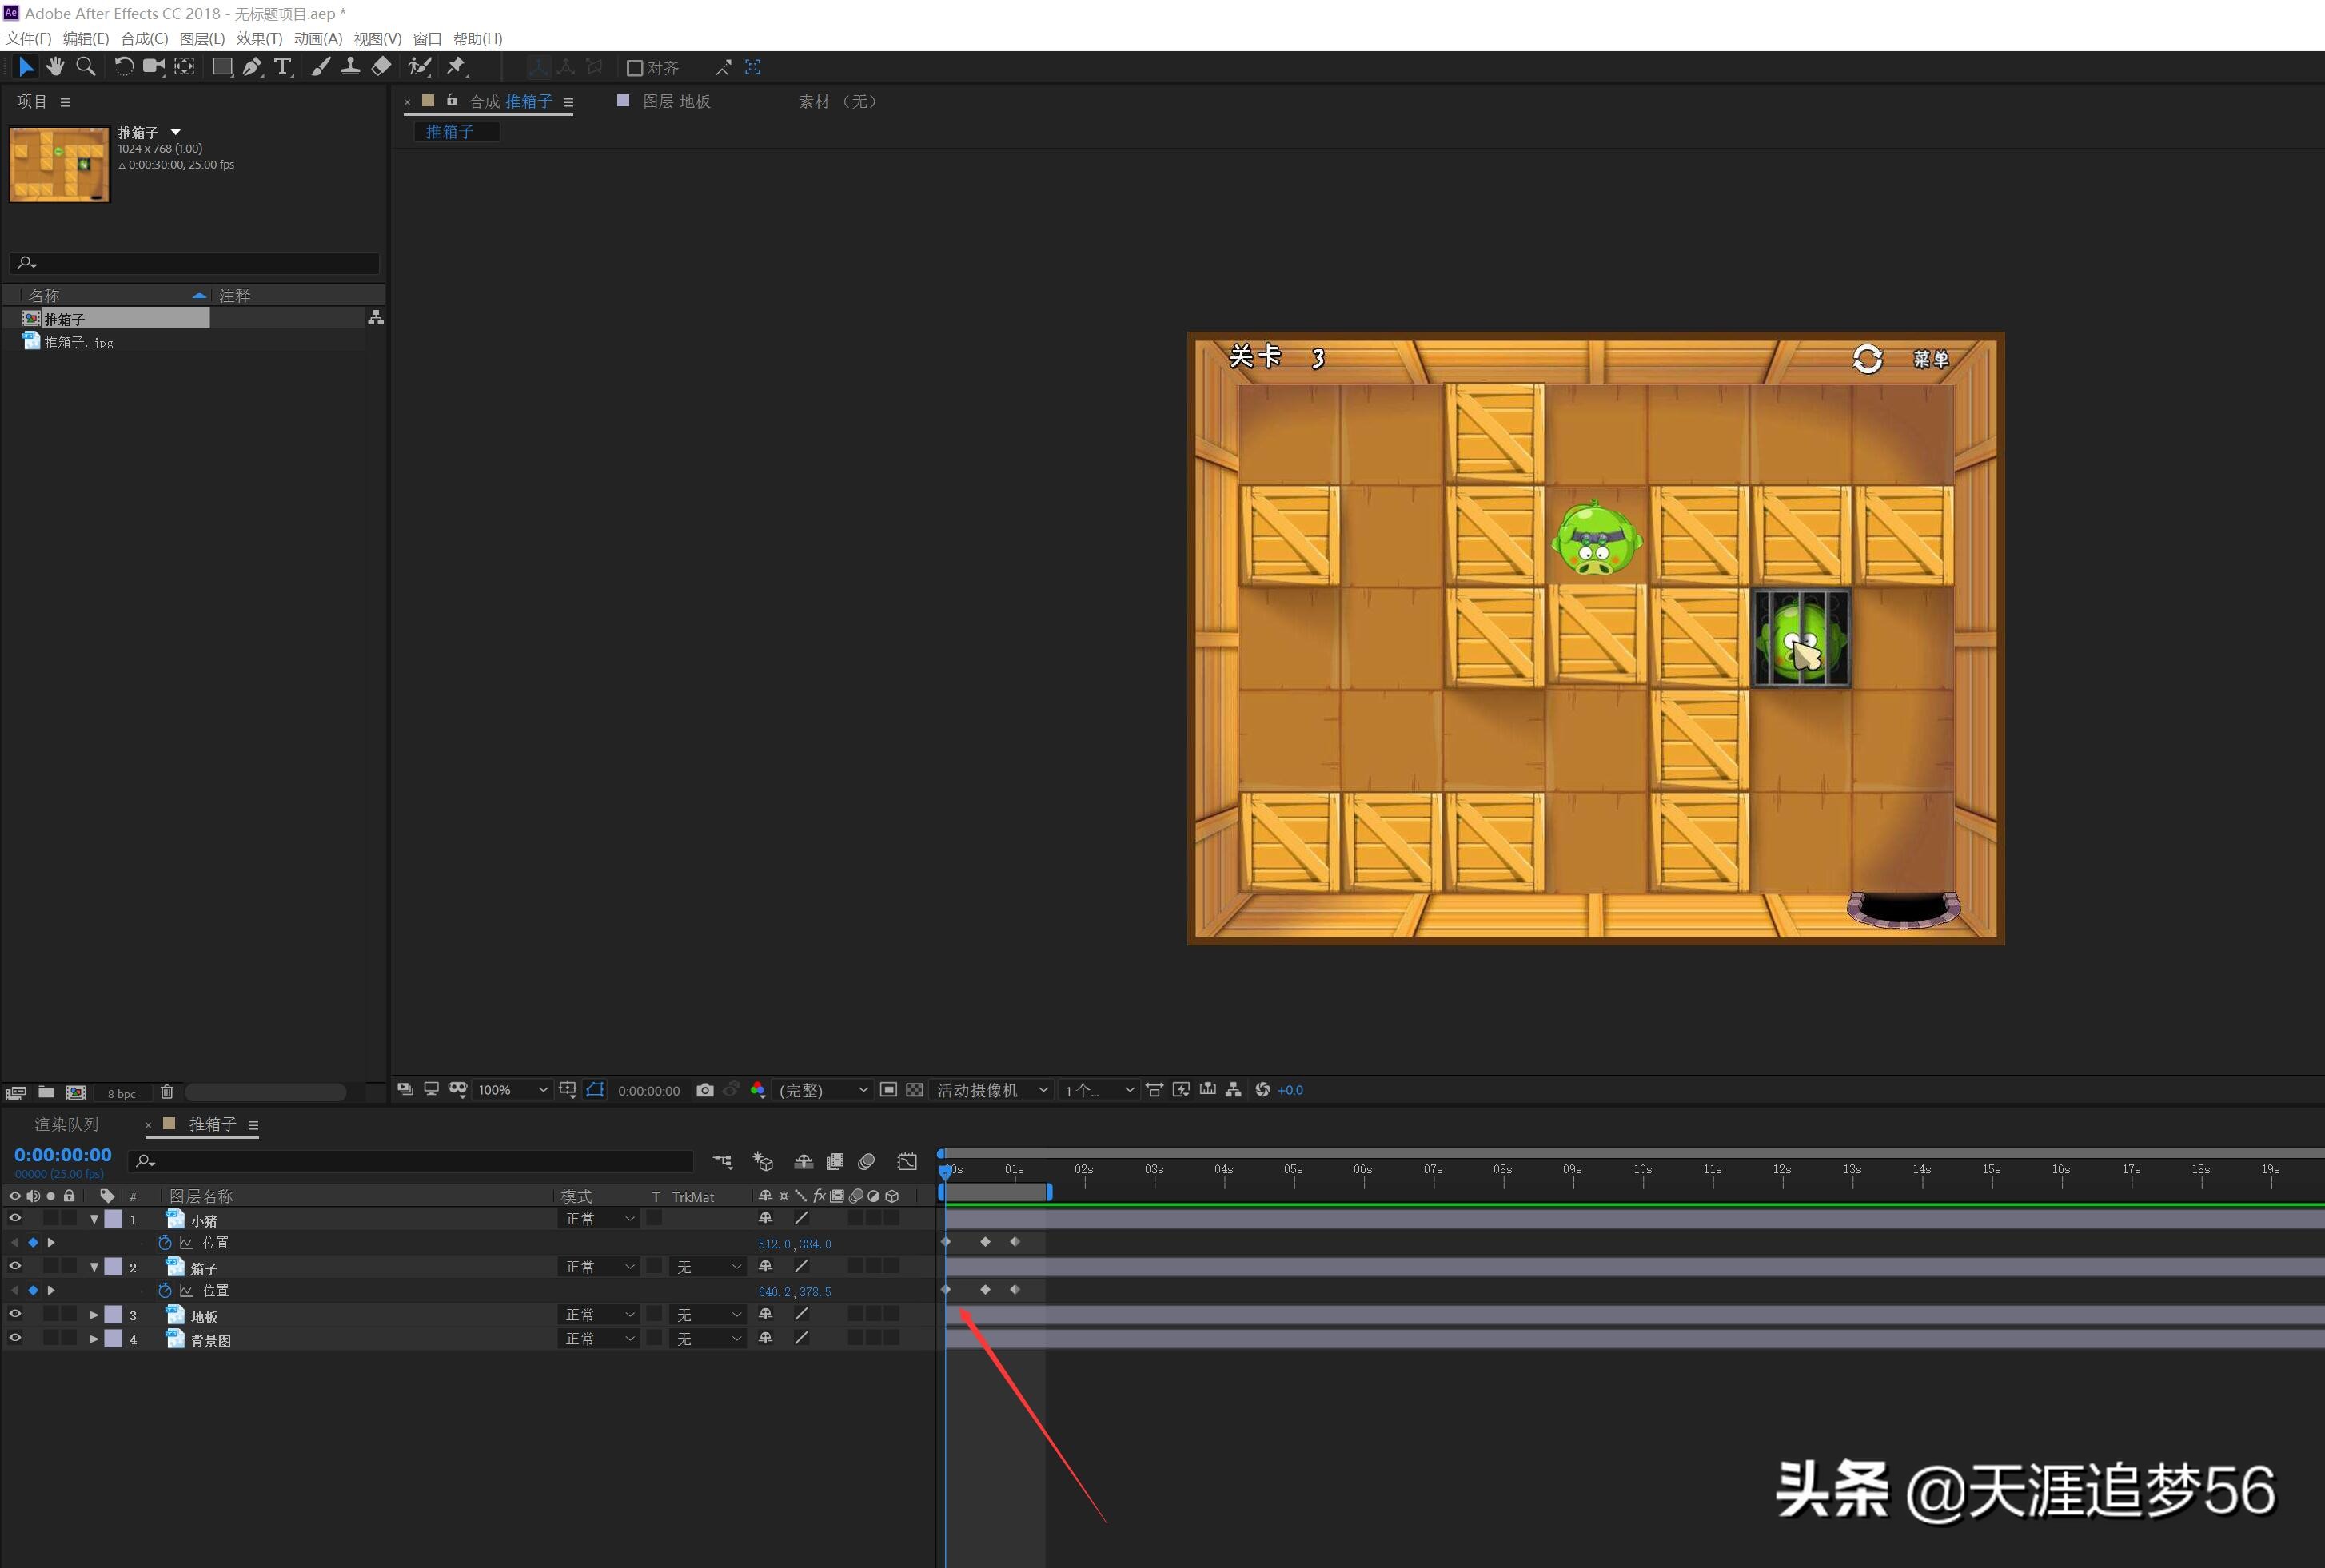Select the Pen tool
This screenshot has width=2325, height=1568.
click(x=252, y=66)
